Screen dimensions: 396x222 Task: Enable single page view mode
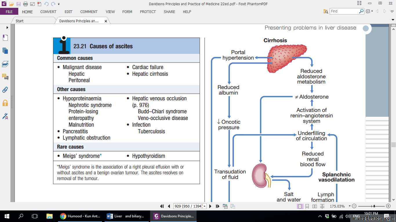coord(300,206)
